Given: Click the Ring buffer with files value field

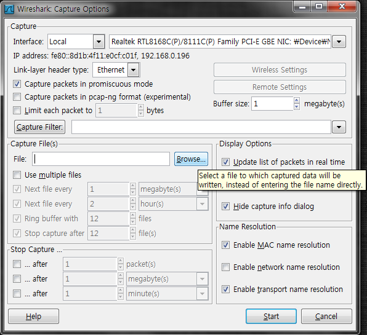Looking at the screenshot, I should tap(108, 219).
